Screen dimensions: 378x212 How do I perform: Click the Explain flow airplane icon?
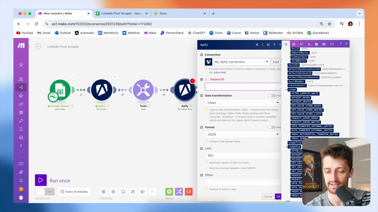pos(143,192)
